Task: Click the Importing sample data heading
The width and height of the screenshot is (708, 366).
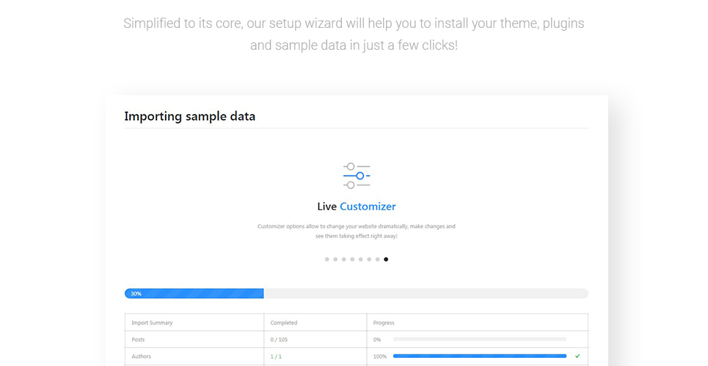Action: [189, 116]
